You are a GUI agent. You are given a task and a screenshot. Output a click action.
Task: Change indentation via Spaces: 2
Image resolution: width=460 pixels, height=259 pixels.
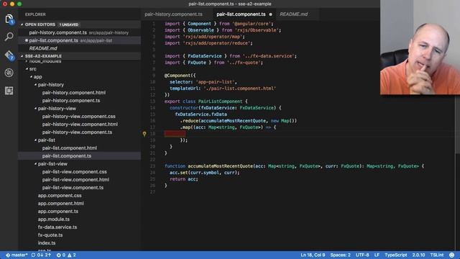pyautogui.click(x=340, y=255)
